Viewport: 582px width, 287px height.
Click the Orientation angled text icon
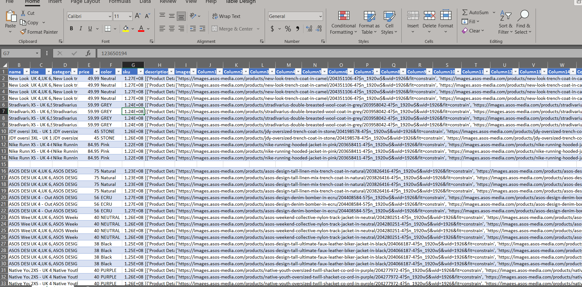point(193,16)
